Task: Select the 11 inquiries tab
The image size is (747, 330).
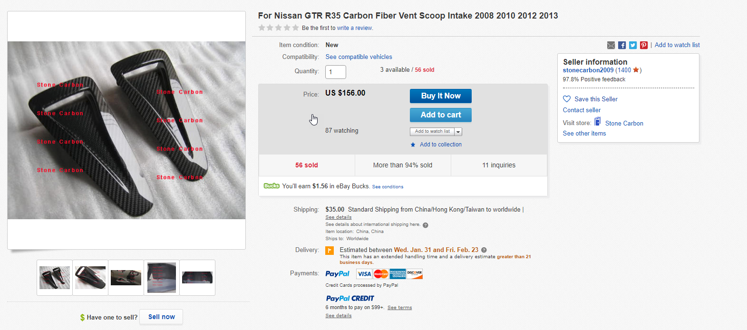Action: click(x=499, y=165)
